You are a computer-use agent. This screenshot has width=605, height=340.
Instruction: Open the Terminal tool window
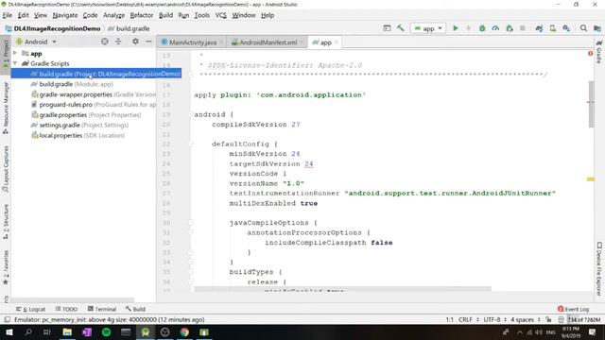point(102,309)
